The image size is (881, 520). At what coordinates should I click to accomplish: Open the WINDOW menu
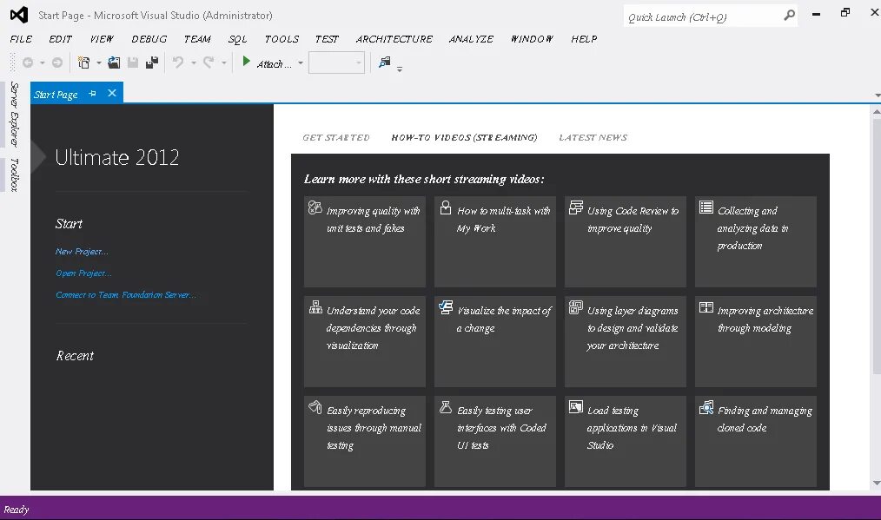pyautogui.click(x=532, y=39)
